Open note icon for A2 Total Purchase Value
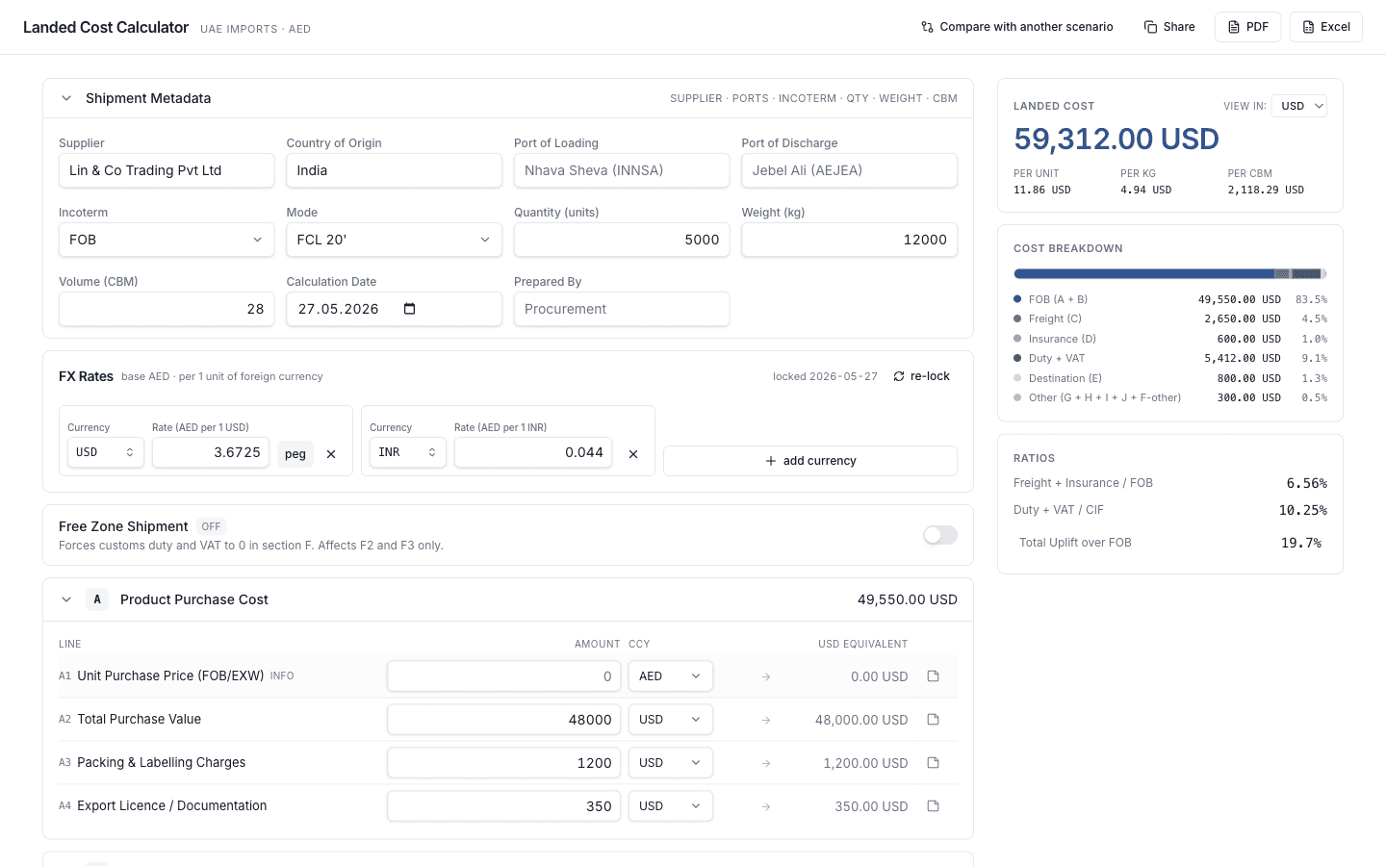Screen dimensions: 1386x866 (x=933, y=720)
